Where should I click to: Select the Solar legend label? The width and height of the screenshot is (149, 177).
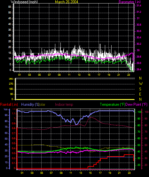(x=42, y=104)
